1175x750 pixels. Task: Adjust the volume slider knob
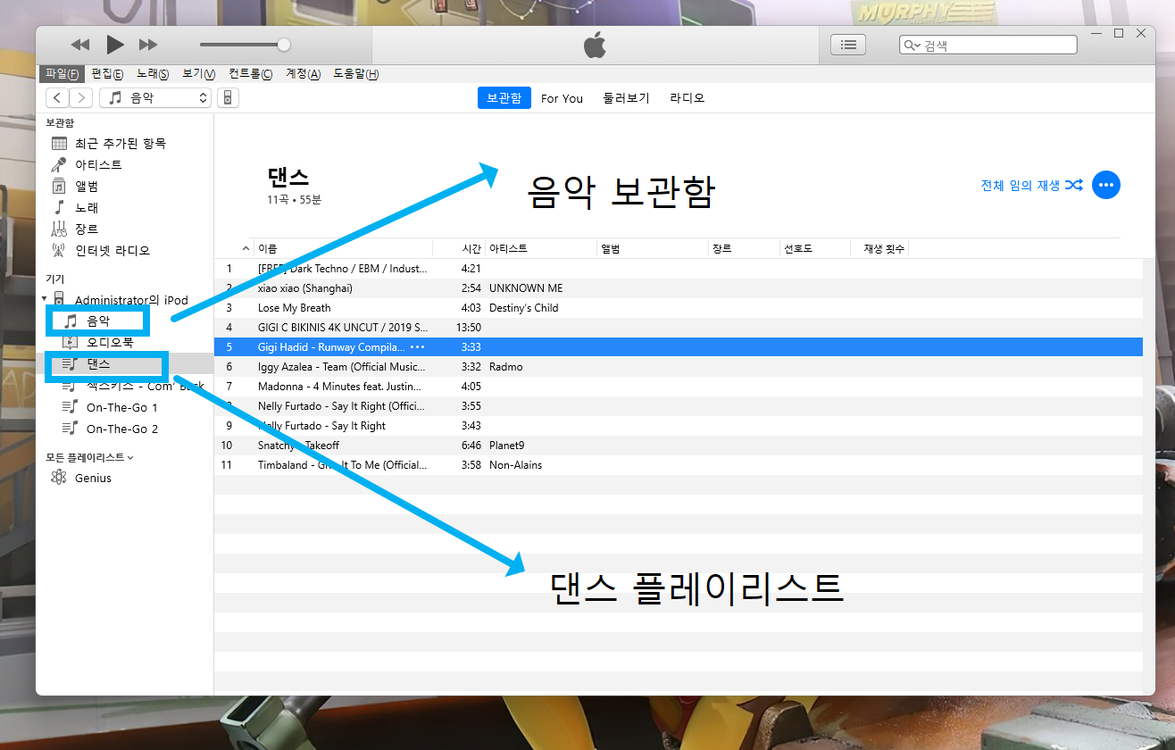(284, 45)
